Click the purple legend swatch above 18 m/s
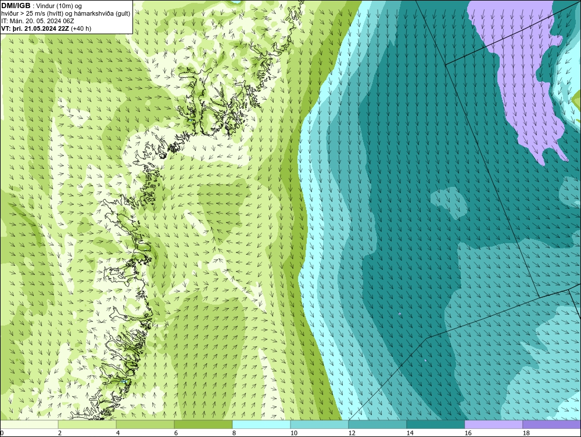Viewport: 581px width, 437px height. [552, 424]
